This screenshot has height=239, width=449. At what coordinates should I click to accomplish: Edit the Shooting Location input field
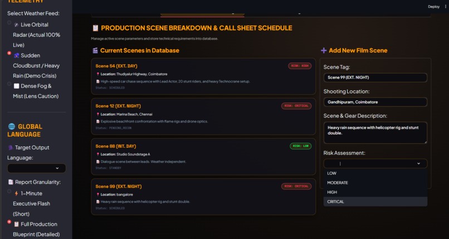[x=375, y=102]
